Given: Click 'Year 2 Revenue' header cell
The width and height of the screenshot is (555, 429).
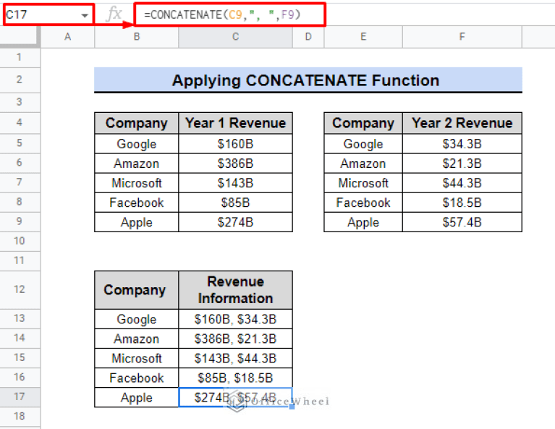Looking at the screenshot, I should pos(462,123).
